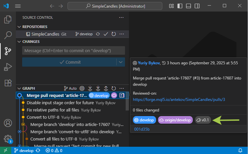248x154 pixels.
Task: Click the purple cloud remote badge in graph
Action: tap(114, 95)
